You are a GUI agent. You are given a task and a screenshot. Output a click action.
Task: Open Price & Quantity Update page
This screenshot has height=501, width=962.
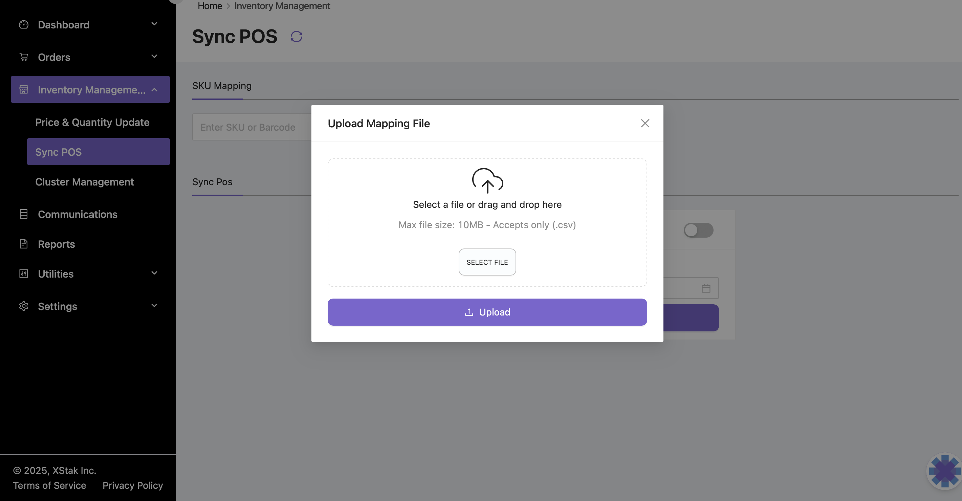[x=92, y=122]
